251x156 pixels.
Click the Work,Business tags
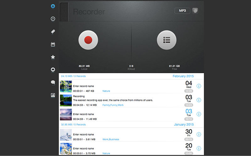(111, 139)
